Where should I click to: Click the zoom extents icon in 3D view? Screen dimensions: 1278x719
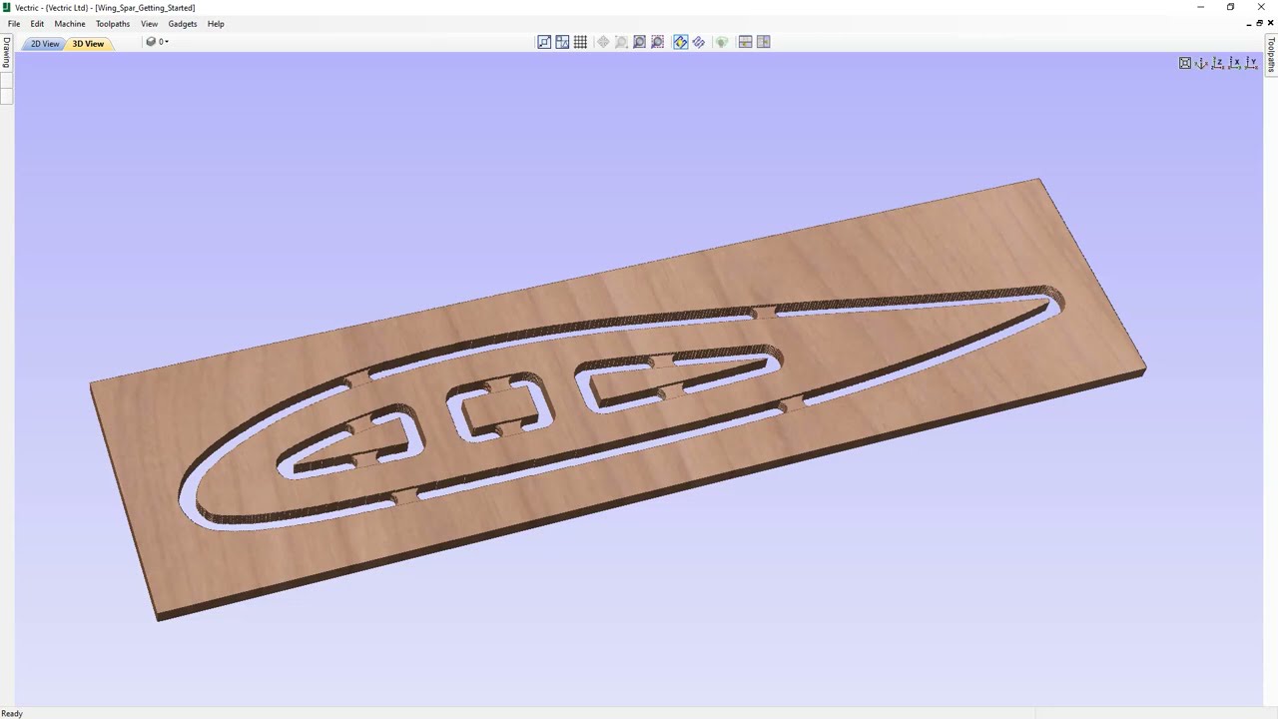pyautogui.click(x=1185, y=63)
